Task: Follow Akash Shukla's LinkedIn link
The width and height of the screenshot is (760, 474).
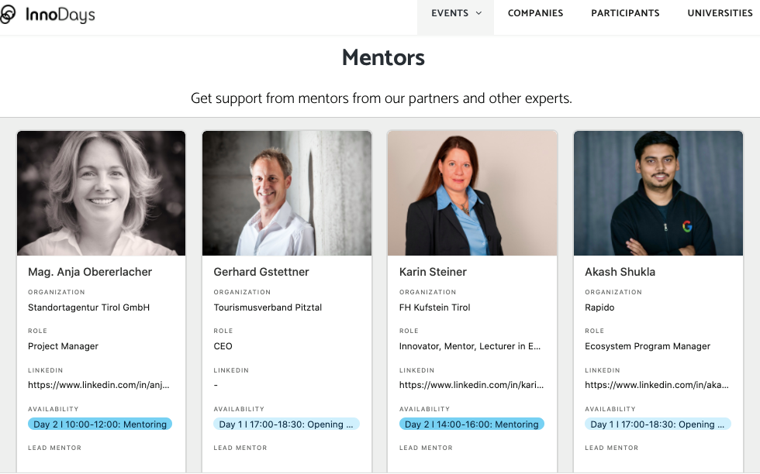Action: [657, 385]
